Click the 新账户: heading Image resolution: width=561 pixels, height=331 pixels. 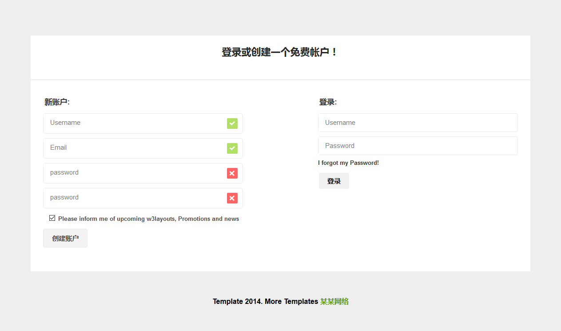pyautogui.click(x=57, y=102)
